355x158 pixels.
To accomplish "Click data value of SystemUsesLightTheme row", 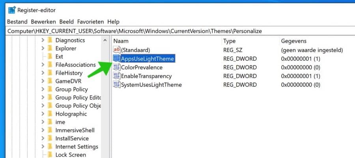I will click(x=301, y=85).
